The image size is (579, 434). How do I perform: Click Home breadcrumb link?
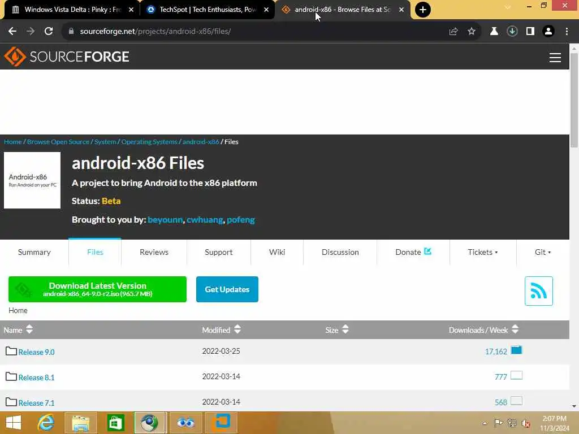coord(13,142)
